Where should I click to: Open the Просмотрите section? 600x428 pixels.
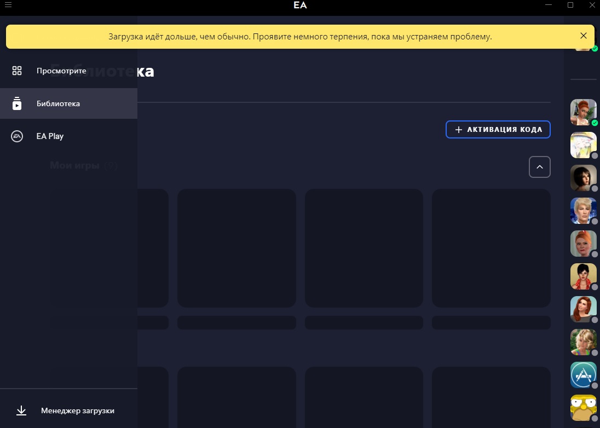[x=68, y=71]
